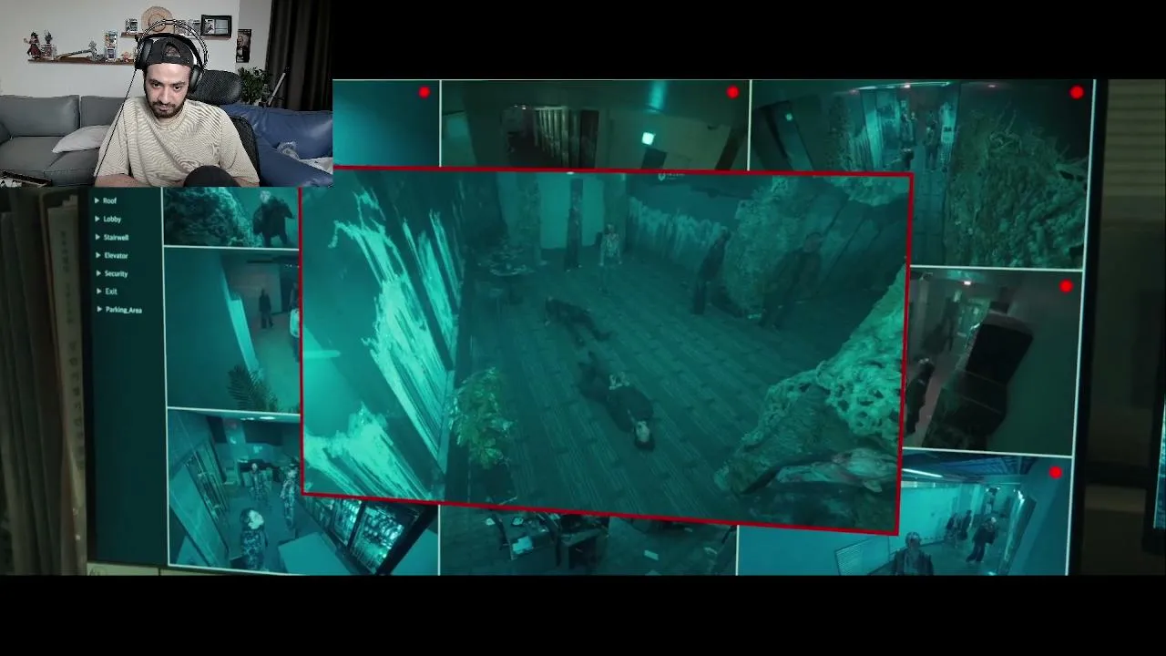Open the bottom-center office desks camera feed

coord(588,541)
